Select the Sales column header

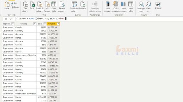(40, 24)
